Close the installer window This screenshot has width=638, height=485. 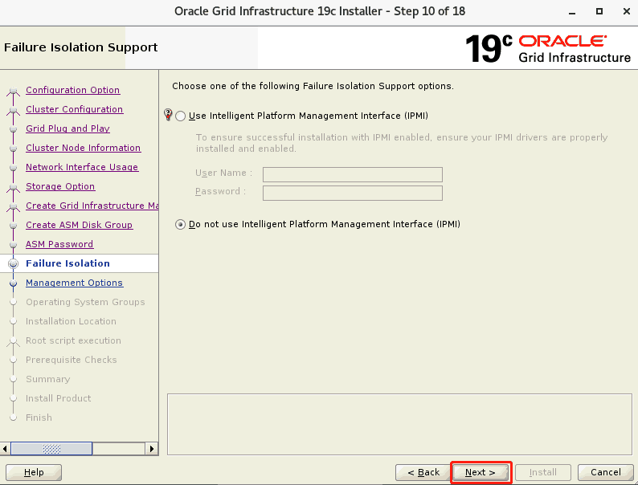tap(627, 11)
